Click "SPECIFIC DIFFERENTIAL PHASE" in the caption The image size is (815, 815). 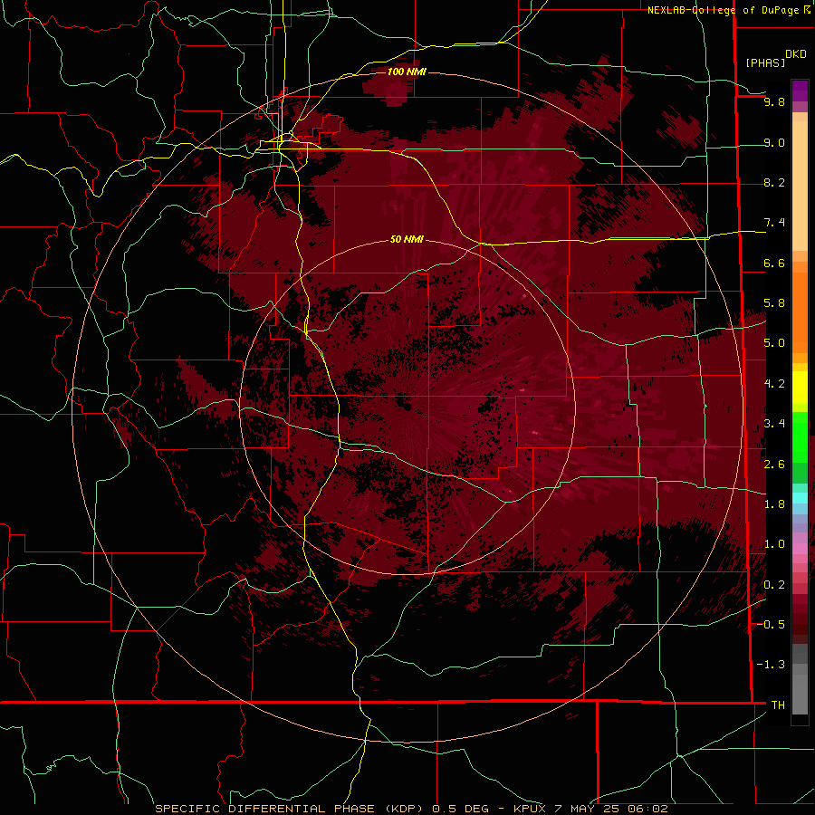coord(264,809)
